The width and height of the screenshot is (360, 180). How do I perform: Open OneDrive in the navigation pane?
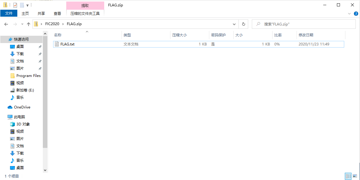click(22, 107)
